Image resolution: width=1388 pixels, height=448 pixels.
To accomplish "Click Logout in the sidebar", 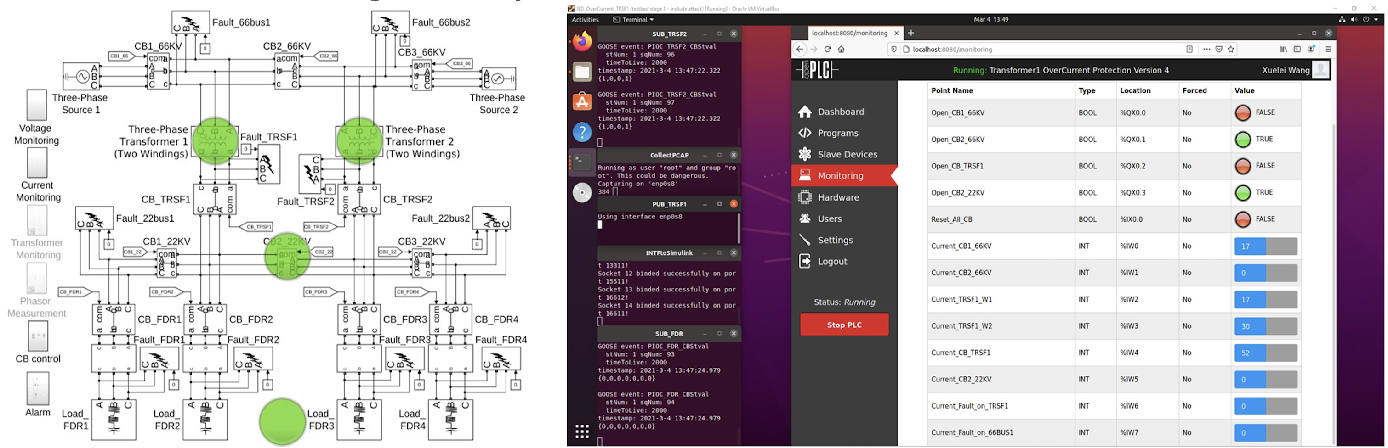I will tap(832, 261).
